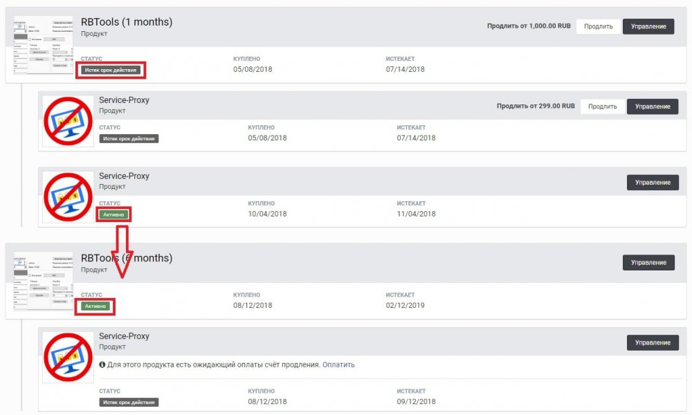Click the RBTools (6 months) title

click(127, 258)
